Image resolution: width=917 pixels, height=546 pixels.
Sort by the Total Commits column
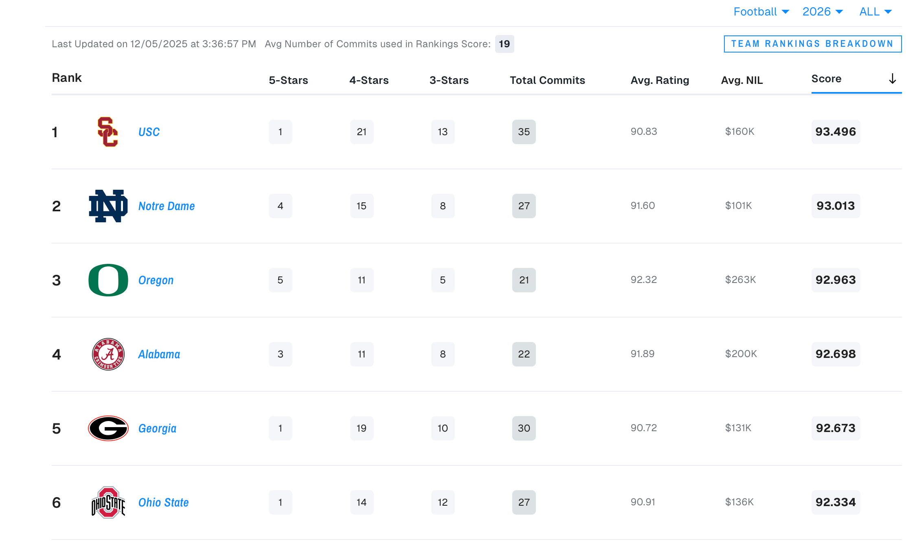[x=547, y=80]
